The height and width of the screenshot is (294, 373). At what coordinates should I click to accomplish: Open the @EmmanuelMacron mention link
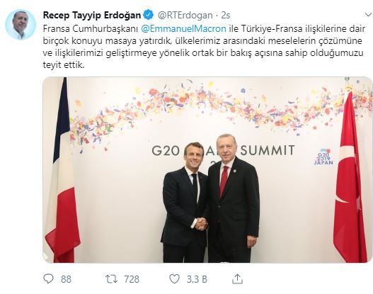(x=183, y=29)
